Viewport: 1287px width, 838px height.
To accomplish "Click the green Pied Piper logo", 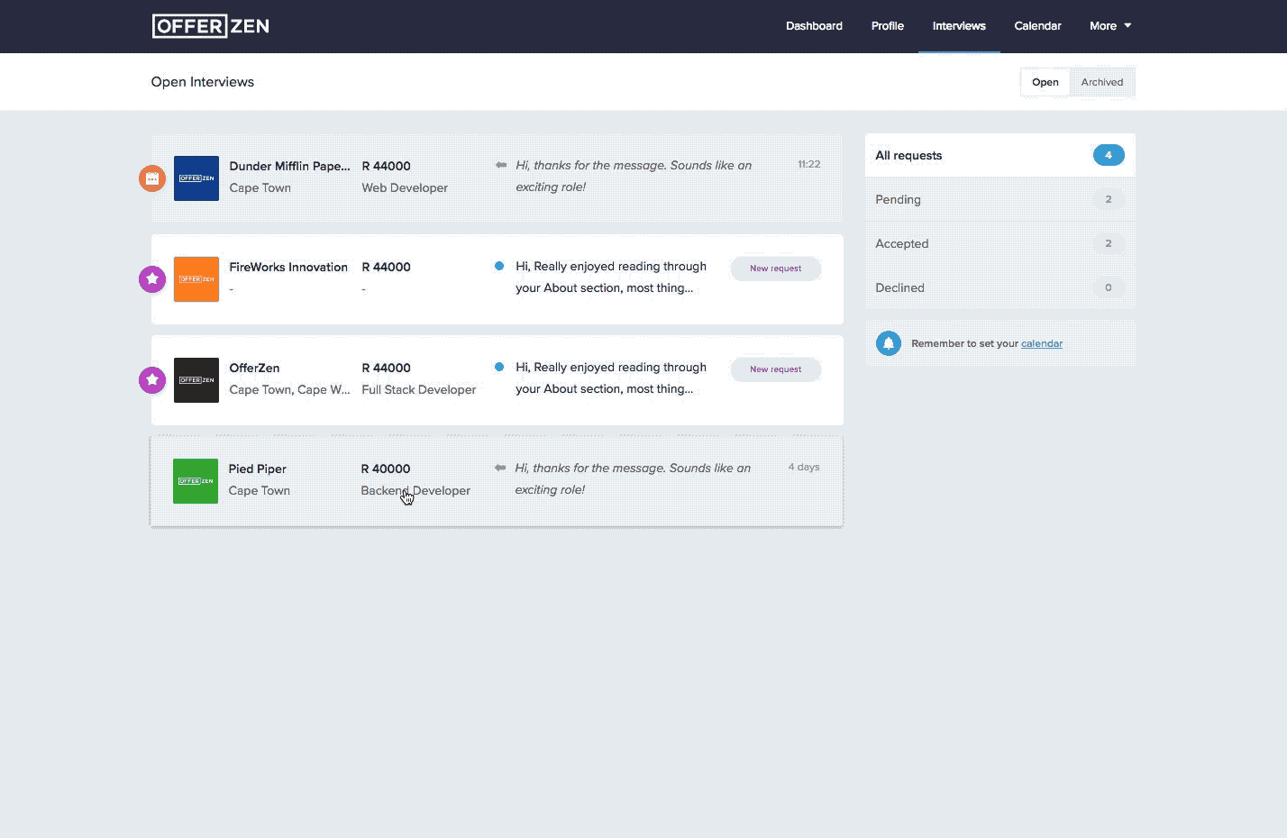I will tap(196, 481).
